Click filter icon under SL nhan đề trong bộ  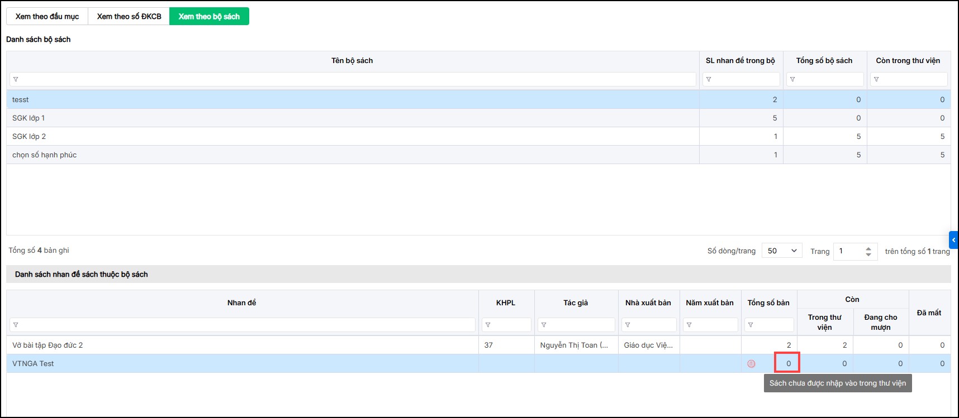709,79
